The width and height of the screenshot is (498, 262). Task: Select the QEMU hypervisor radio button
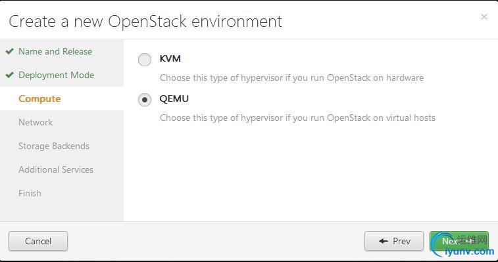click(x=145, y=100)
